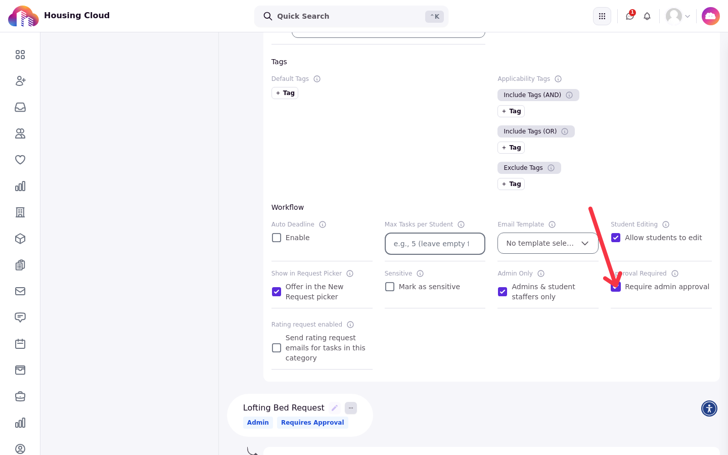Click the Include Tags (AND) label chip
728x455 pixels.
coord(538,95)
